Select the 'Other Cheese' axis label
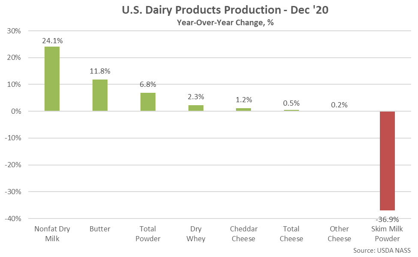 click(x=339, y=234)
